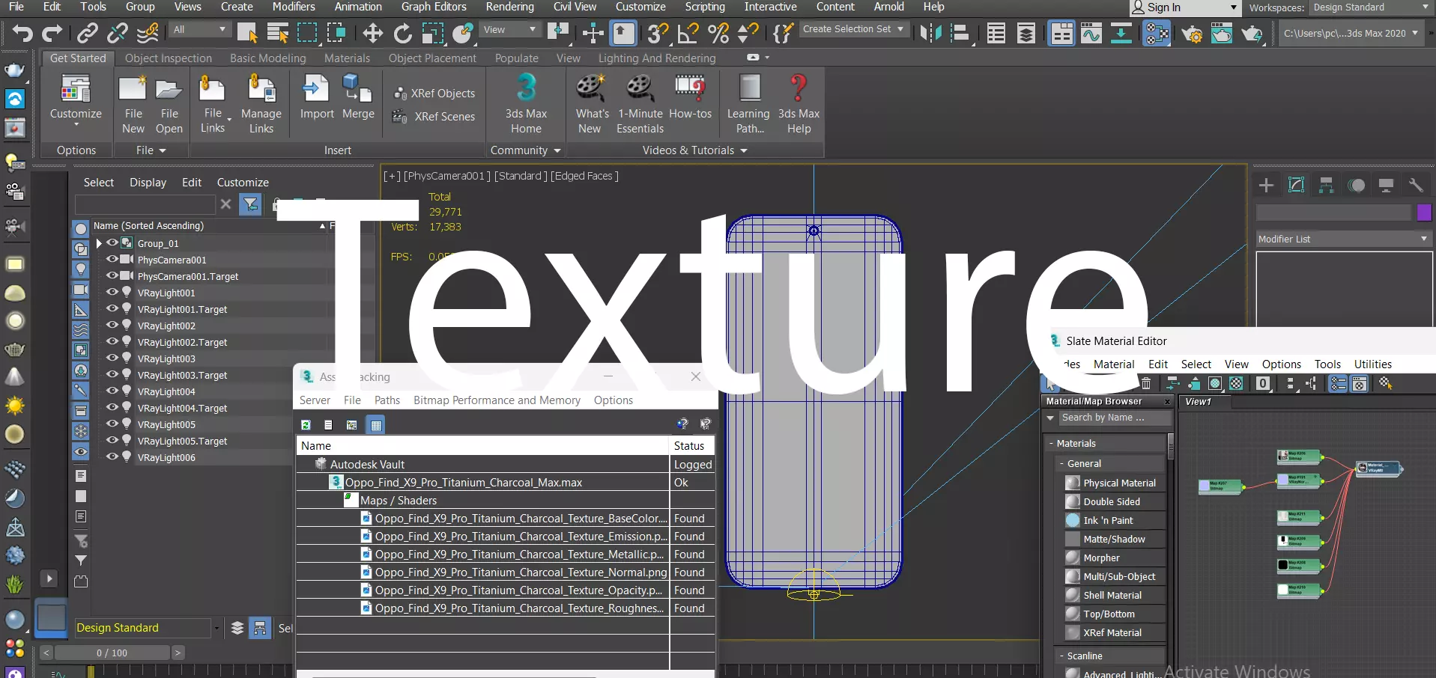This screenshot has height=678, width=1436.
Task: Toggle visibility of VRayLight003
Action: 112,358
